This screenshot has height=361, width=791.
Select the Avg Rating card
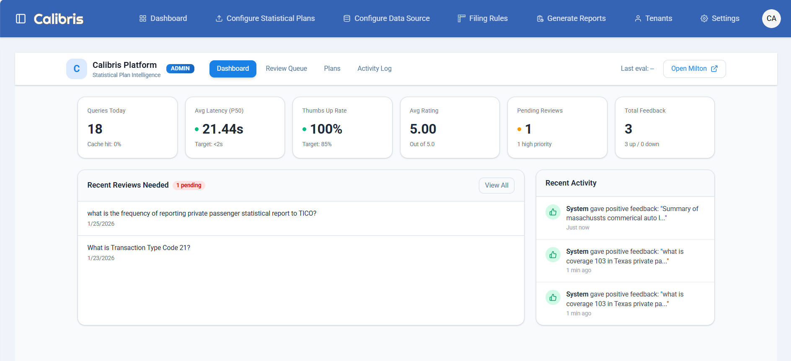450,127
